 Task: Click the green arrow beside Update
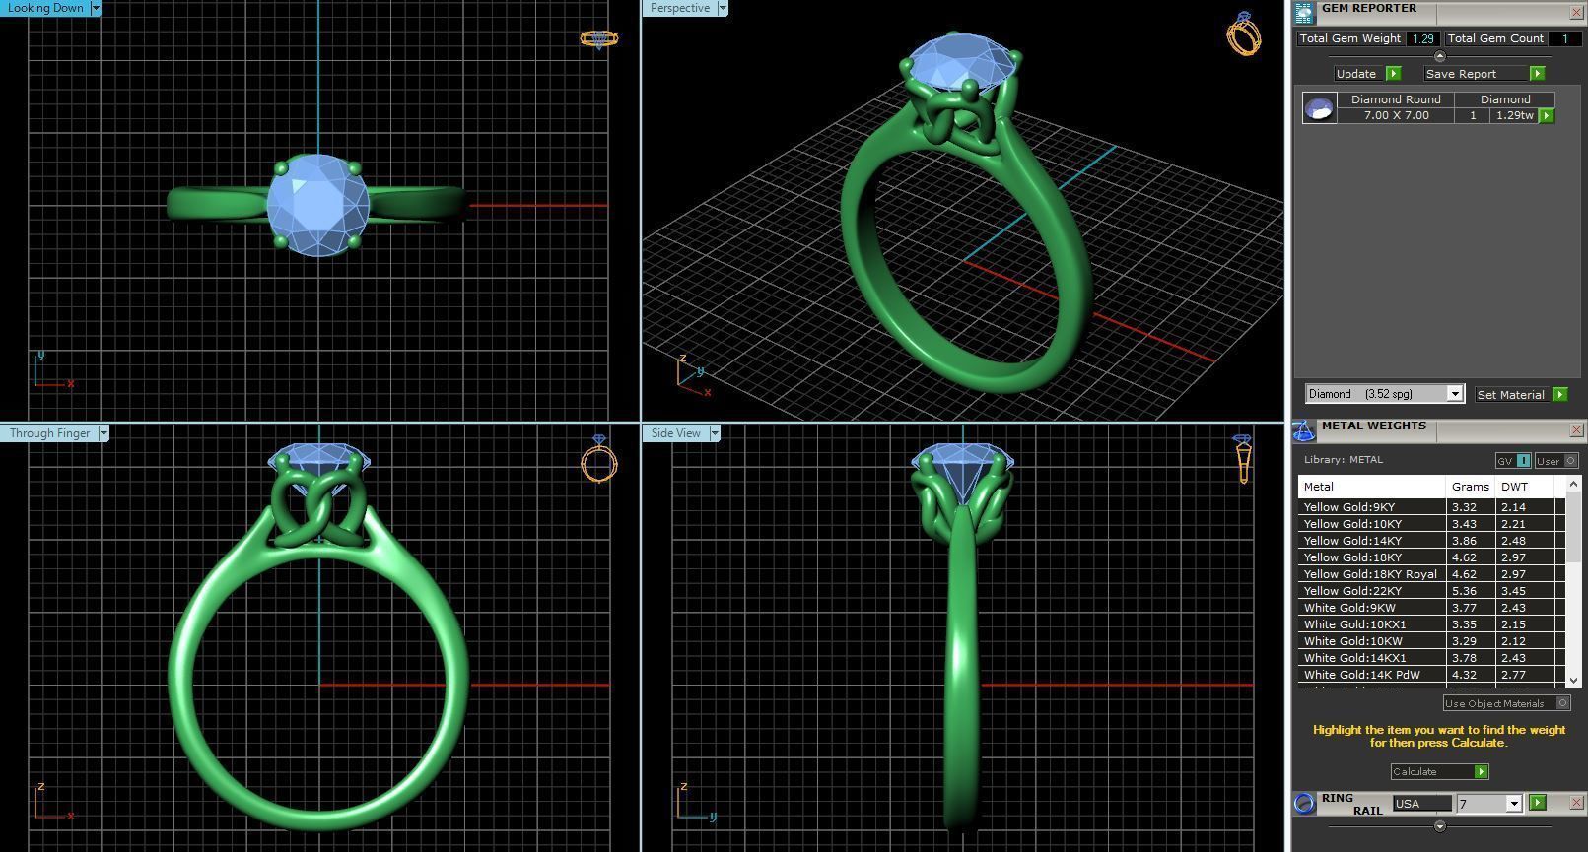pyautogui.click(x=1393, y=74)
